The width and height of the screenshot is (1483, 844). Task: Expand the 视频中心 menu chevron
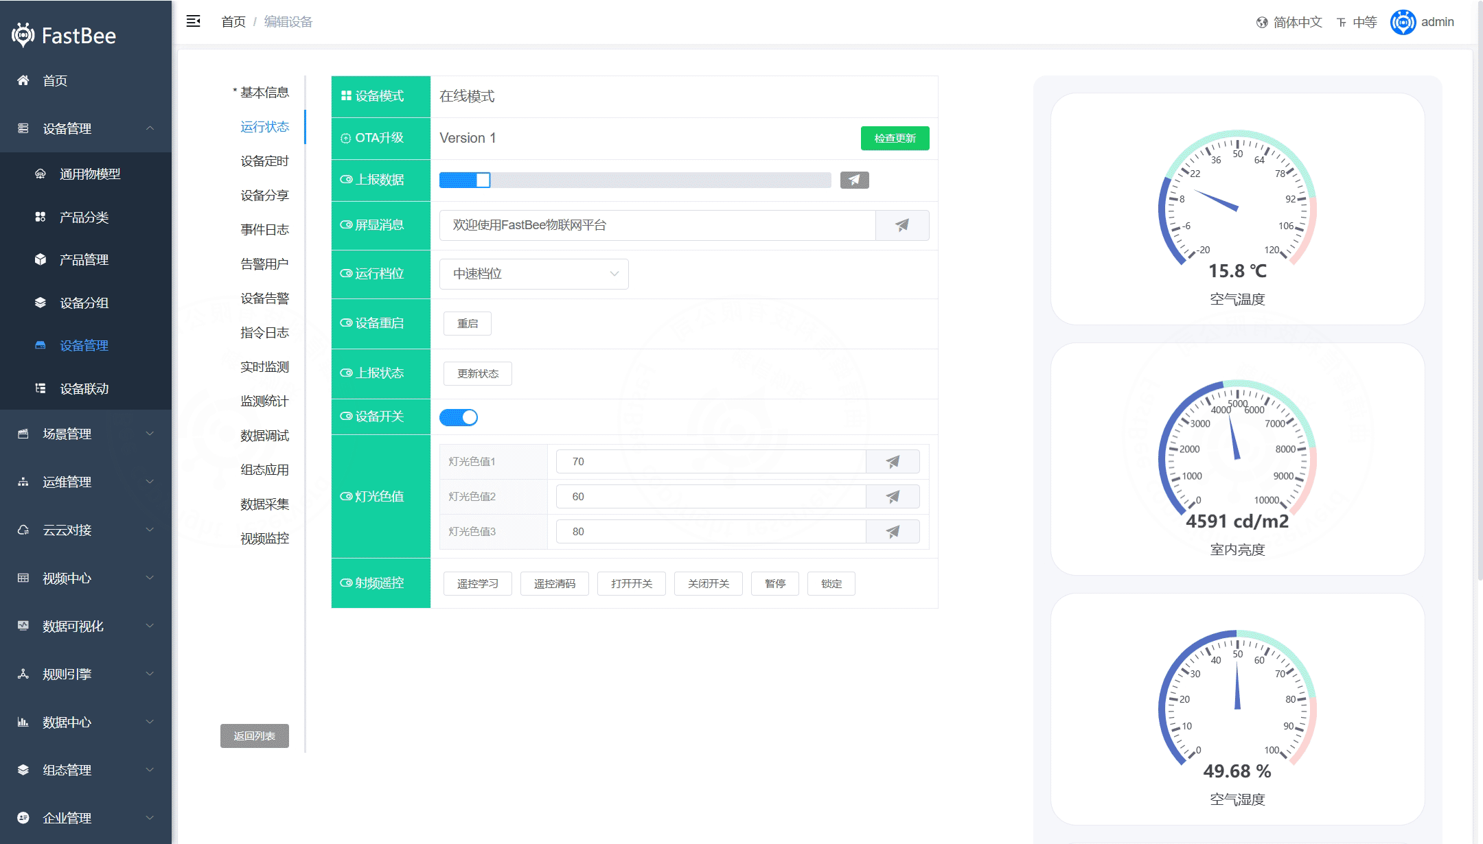coord(150,578)
